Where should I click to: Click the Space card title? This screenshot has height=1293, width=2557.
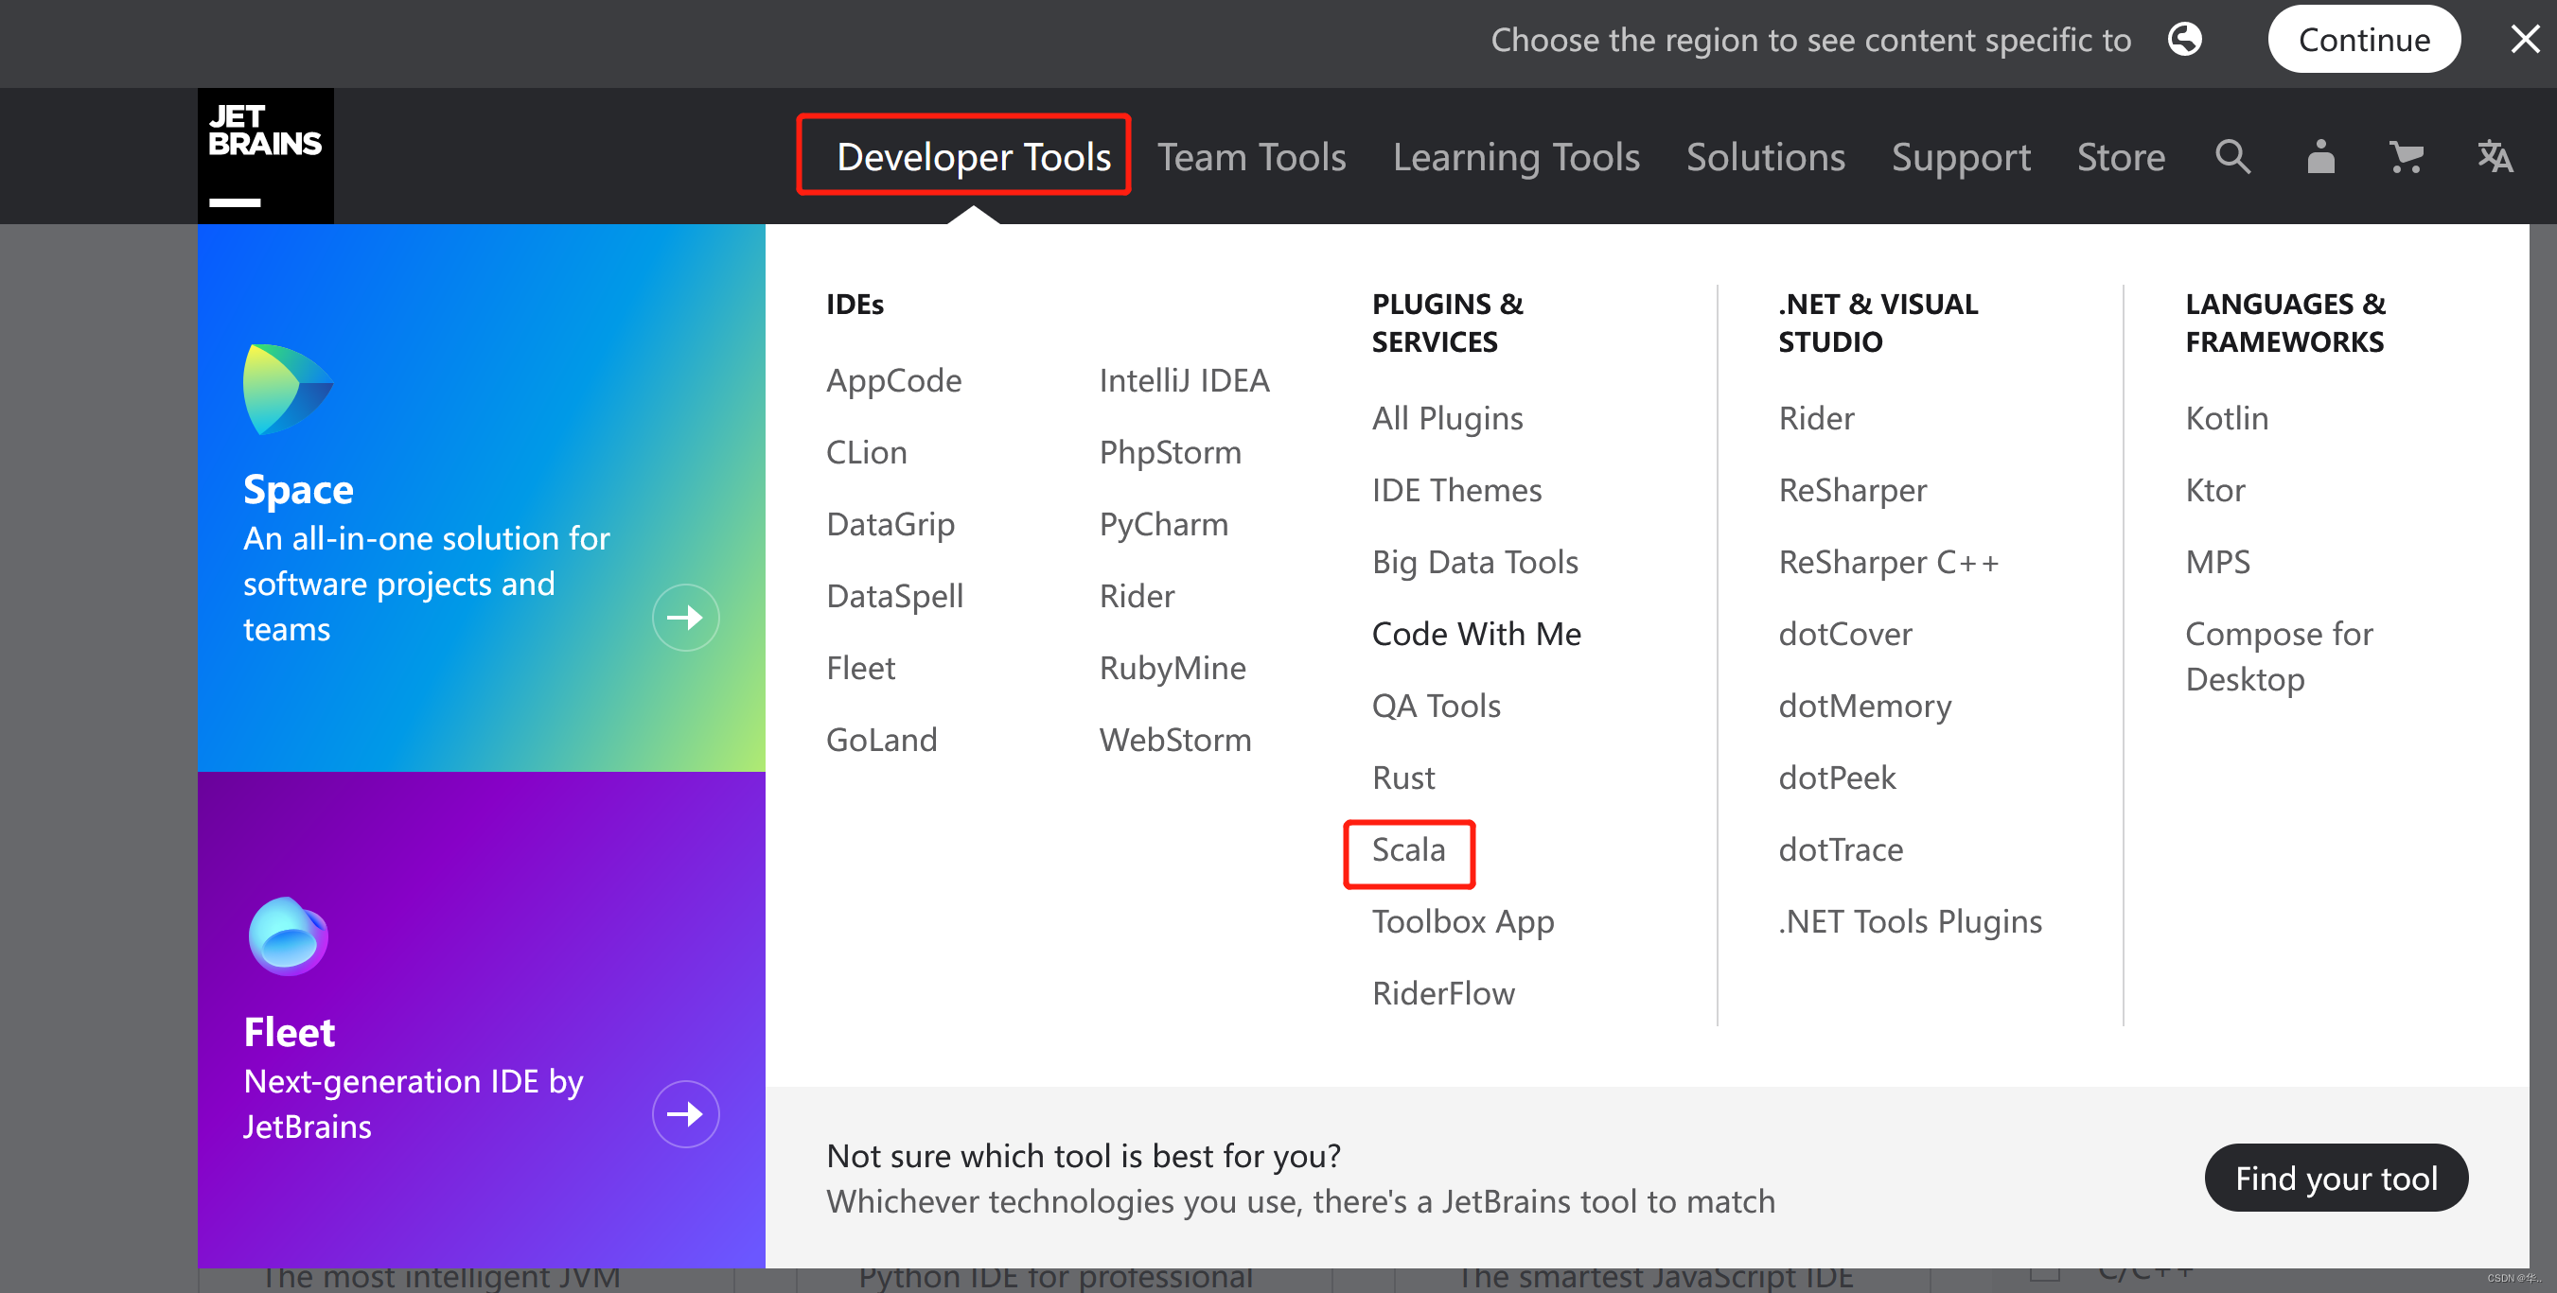pos(298,489)
